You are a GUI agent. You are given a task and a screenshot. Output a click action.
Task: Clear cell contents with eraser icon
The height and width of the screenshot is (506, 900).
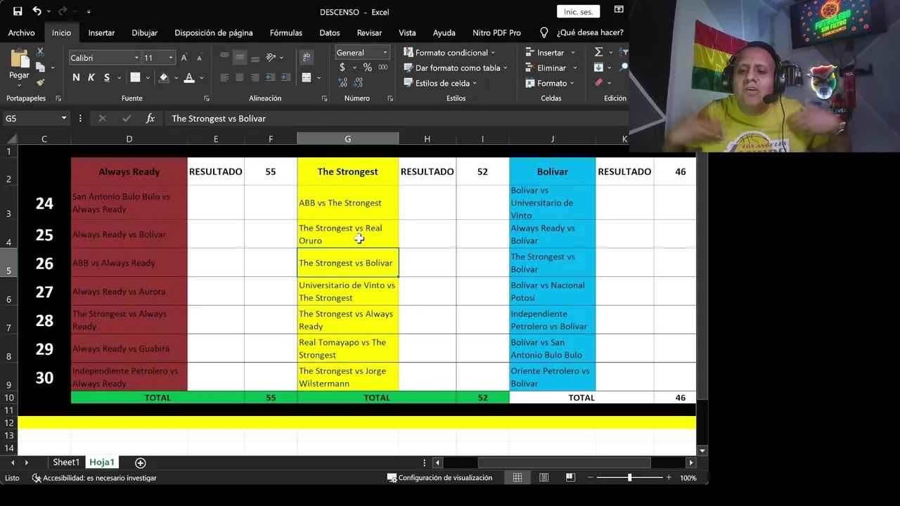tap(598, 82)
